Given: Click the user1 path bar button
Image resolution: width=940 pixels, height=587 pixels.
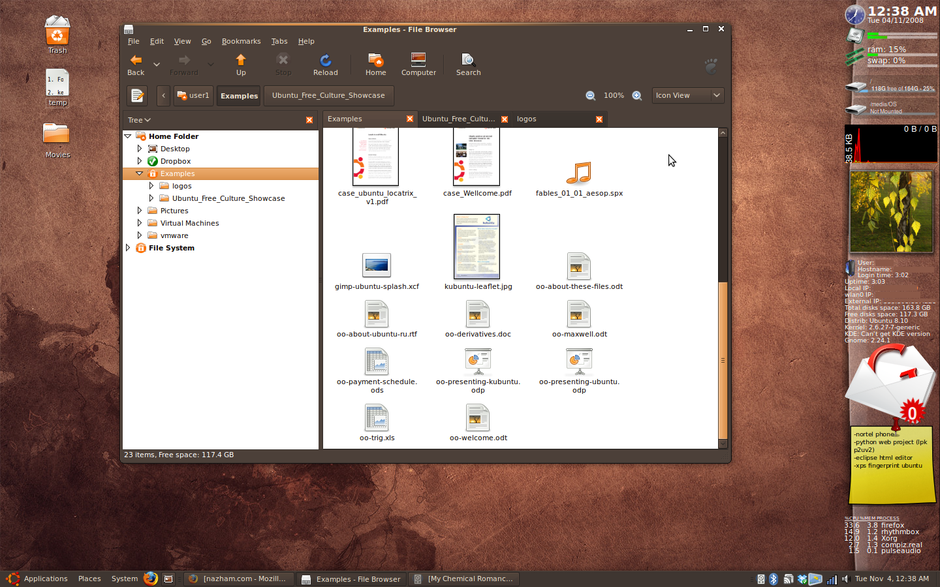Looking at the screenshot, I should 193,96.
